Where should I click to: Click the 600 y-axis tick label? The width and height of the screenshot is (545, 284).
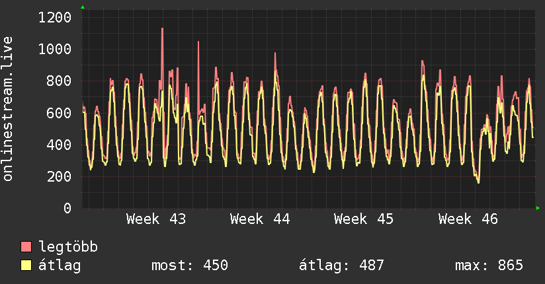59,113
